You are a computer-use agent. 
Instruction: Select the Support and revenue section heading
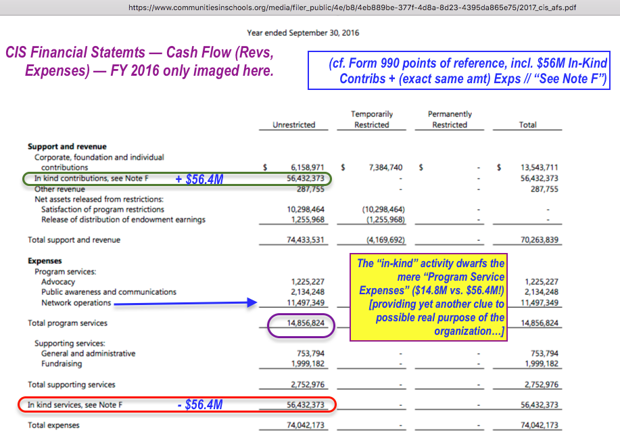[x=67, y=146]
